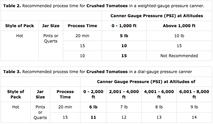Click the bold 11 cell in Table 3
Image resolution: width=213 pixels, height=124 pixels.
tap(93, 117)
